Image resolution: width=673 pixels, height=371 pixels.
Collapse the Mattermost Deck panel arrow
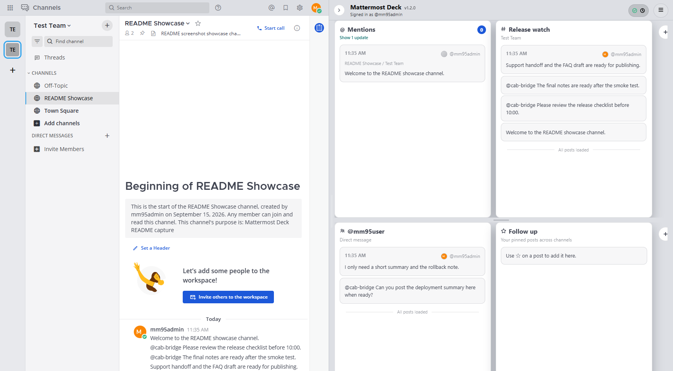[339, 10]
